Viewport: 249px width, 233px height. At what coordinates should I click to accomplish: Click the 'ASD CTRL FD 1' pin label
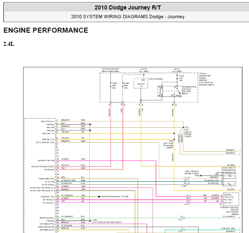pos(48,121)
